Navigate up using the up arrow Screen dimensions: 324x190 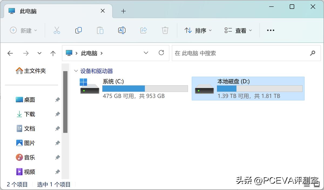(x=53, y=53)
